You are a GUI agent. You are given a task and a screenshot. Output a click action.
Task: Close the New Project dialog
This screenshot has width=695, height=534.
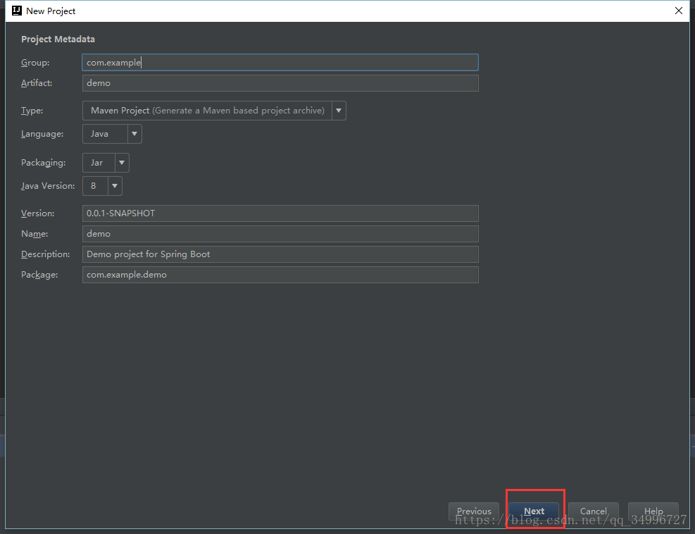(x=679, y=11)
